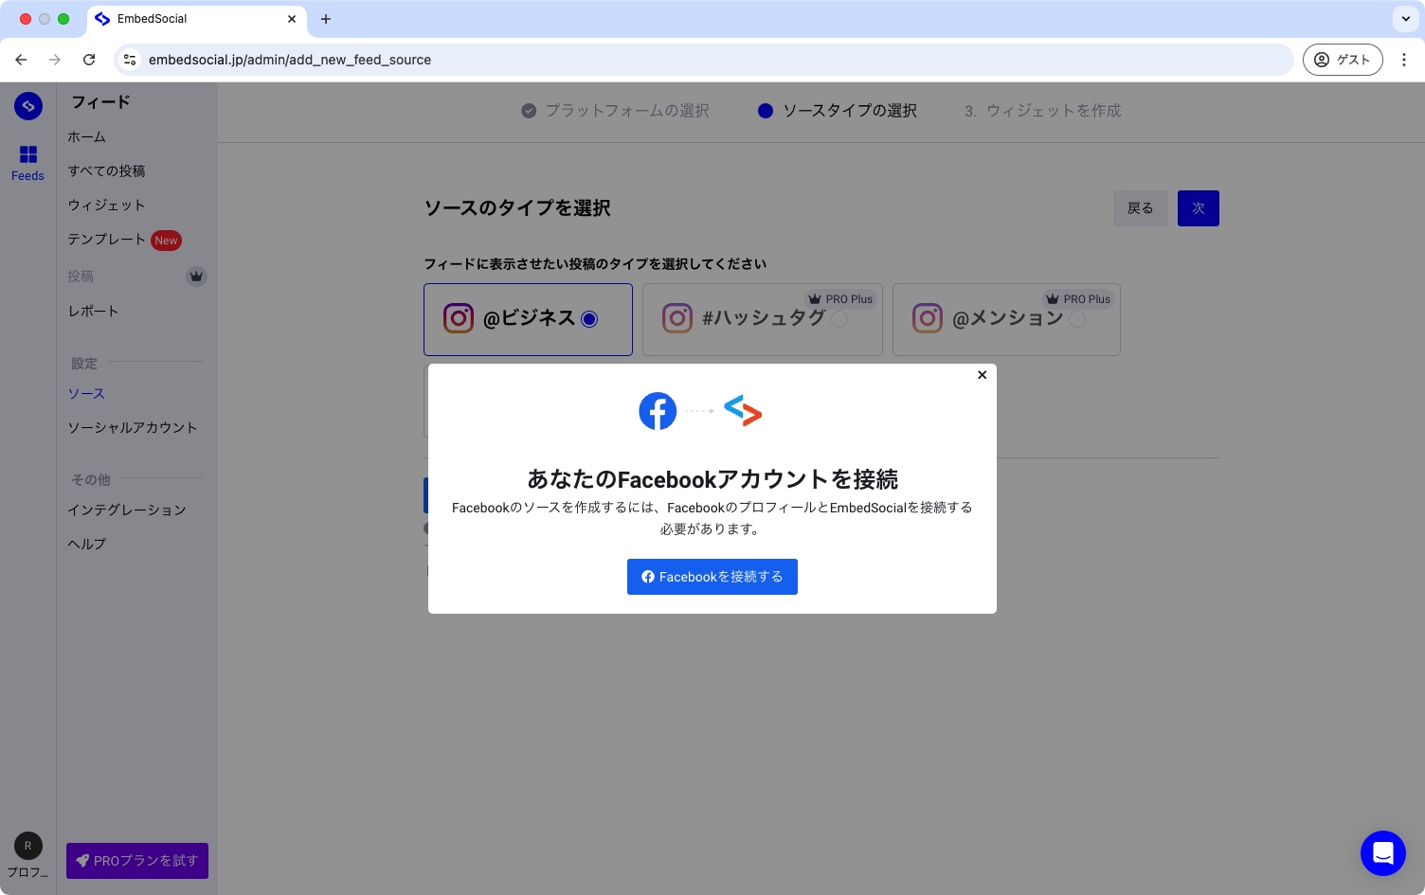Open ソース in the sidebar
Viewport: 1425px width, 895px height.
pyautogui.click(x=86, y=394)
